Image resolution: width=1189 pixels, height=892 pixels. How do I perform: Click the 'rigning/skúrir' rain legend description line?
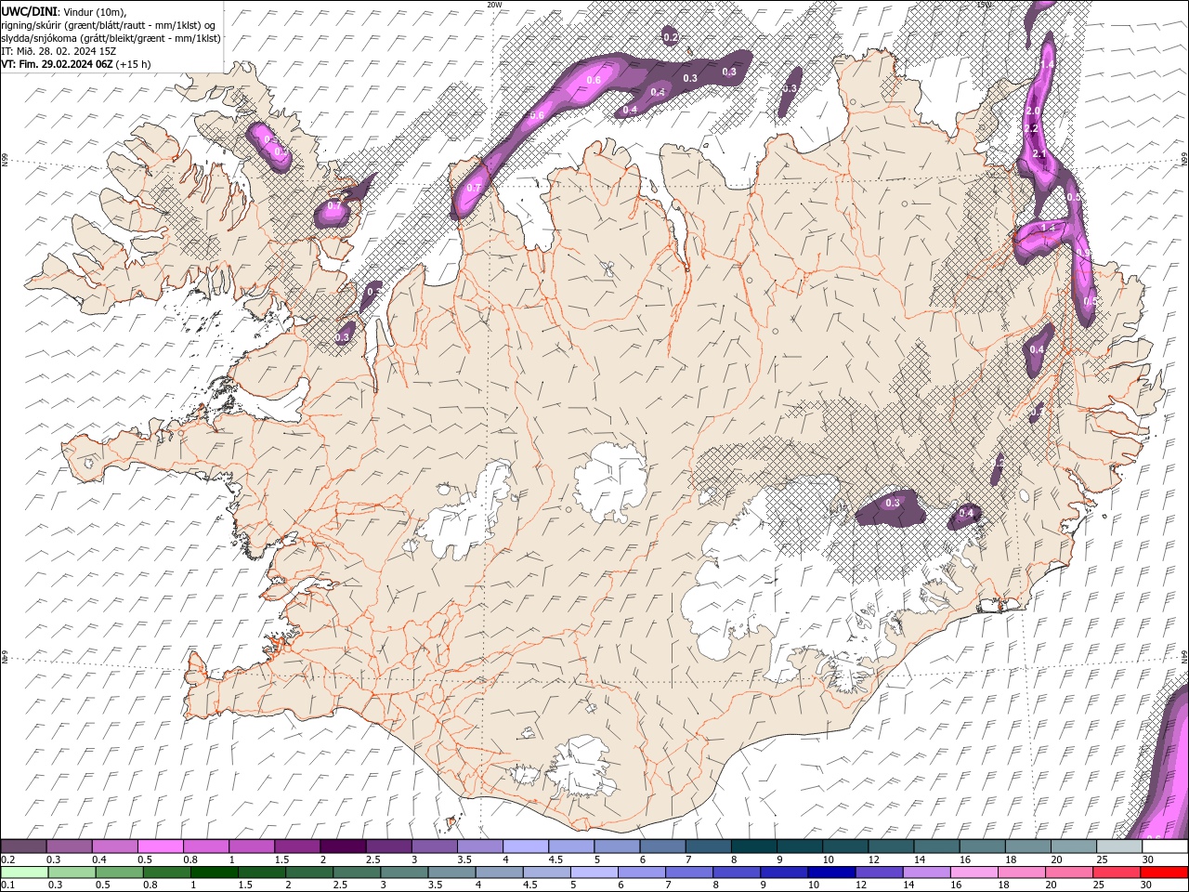(109, 25)
